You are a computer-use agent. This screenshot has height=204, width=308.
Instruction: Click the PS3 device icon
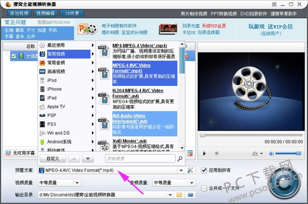(x=42, y=124)
